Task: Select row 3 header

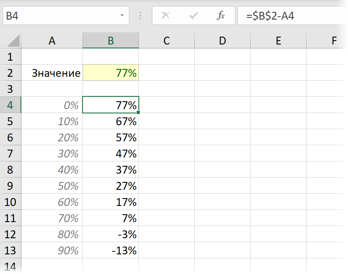Action: pos(10,89)
